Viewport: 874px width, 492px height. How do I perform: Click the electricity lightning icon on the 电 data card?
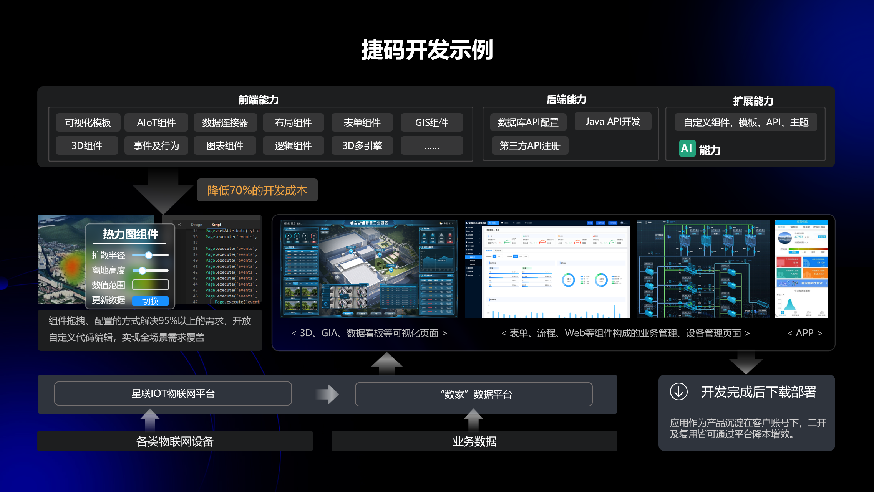pos(489,236)
